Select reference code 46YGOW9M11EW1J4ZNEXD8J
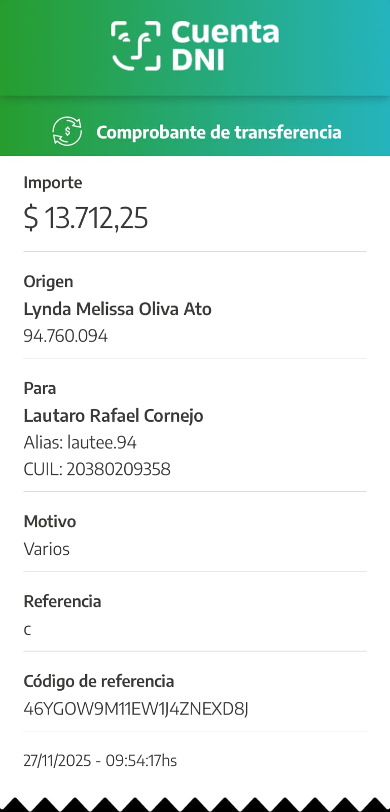390x812 pixels. tap(136, 708)
